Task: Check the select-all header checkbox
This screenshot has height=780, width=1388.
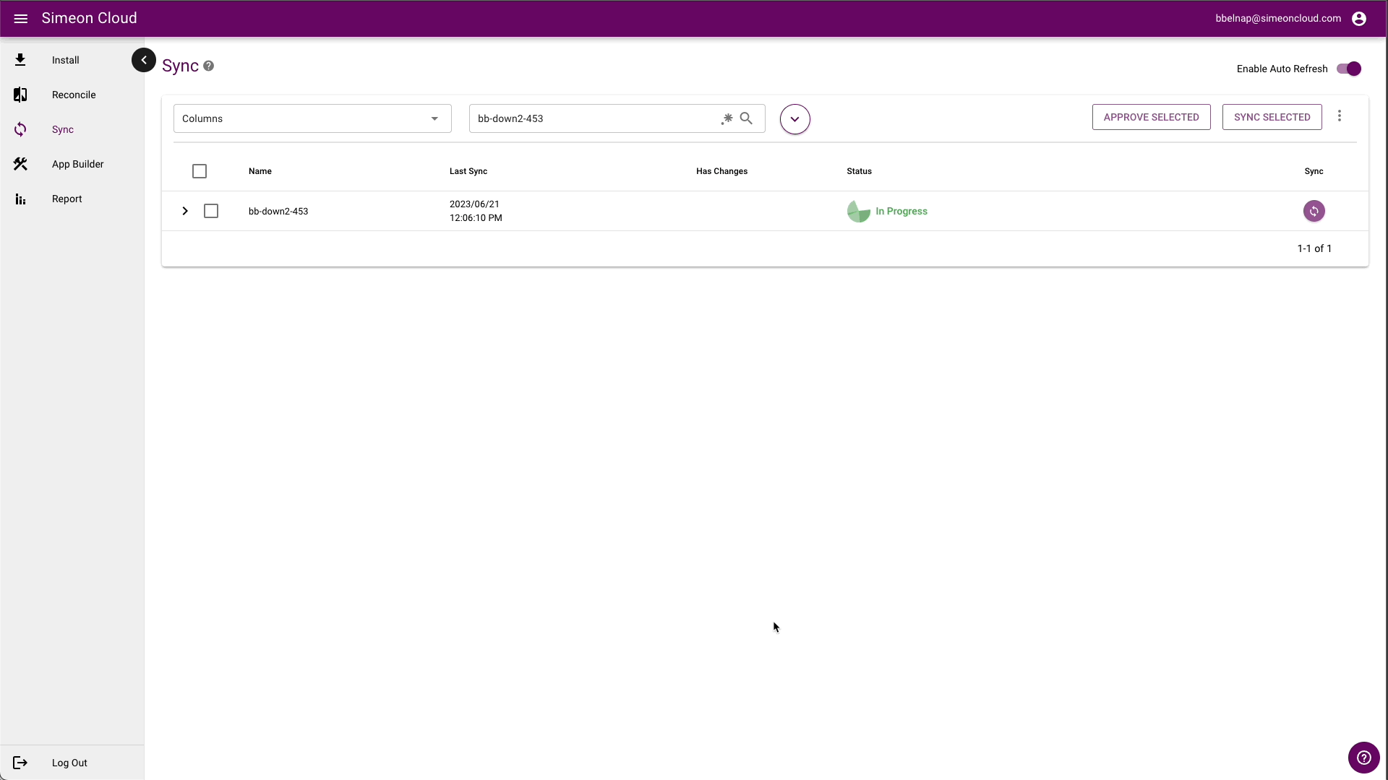Action: pos(199,171)
